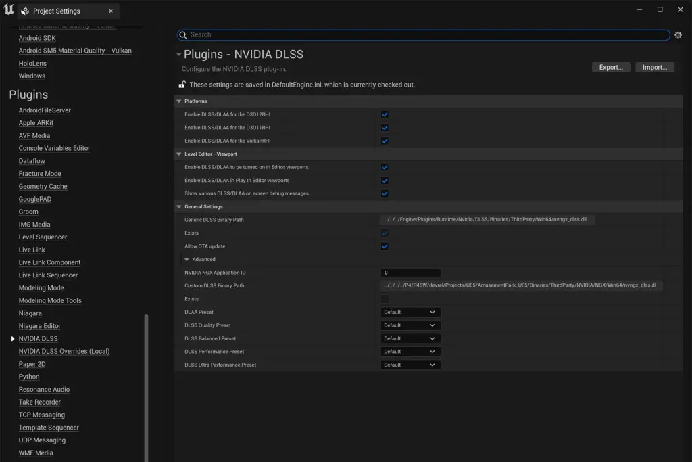The image size is (692, 462).
Task: Open WMF Media settings
Action: tap(36, 453)
